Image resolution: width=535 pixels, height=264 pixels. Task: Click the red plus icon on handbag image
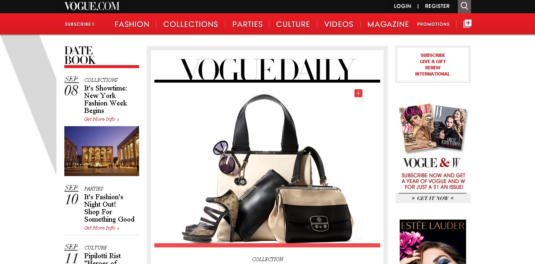(x=358, y=93)
